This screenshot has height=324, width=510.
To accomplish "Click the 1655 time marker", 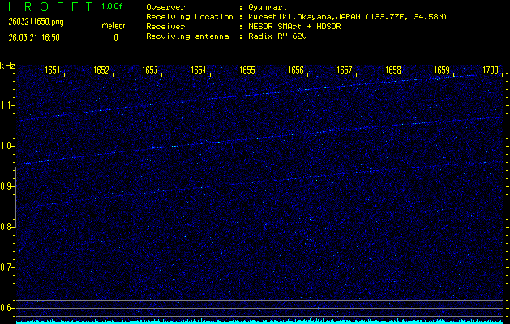I will pyautogui.click(x=247, y=71).
